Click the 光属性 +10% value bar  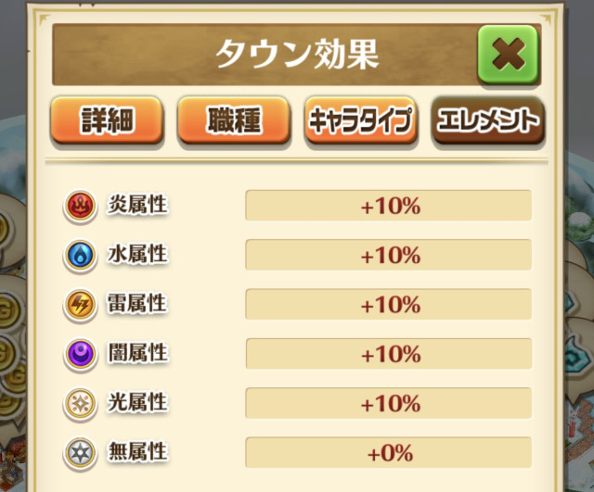pos(388,403)
